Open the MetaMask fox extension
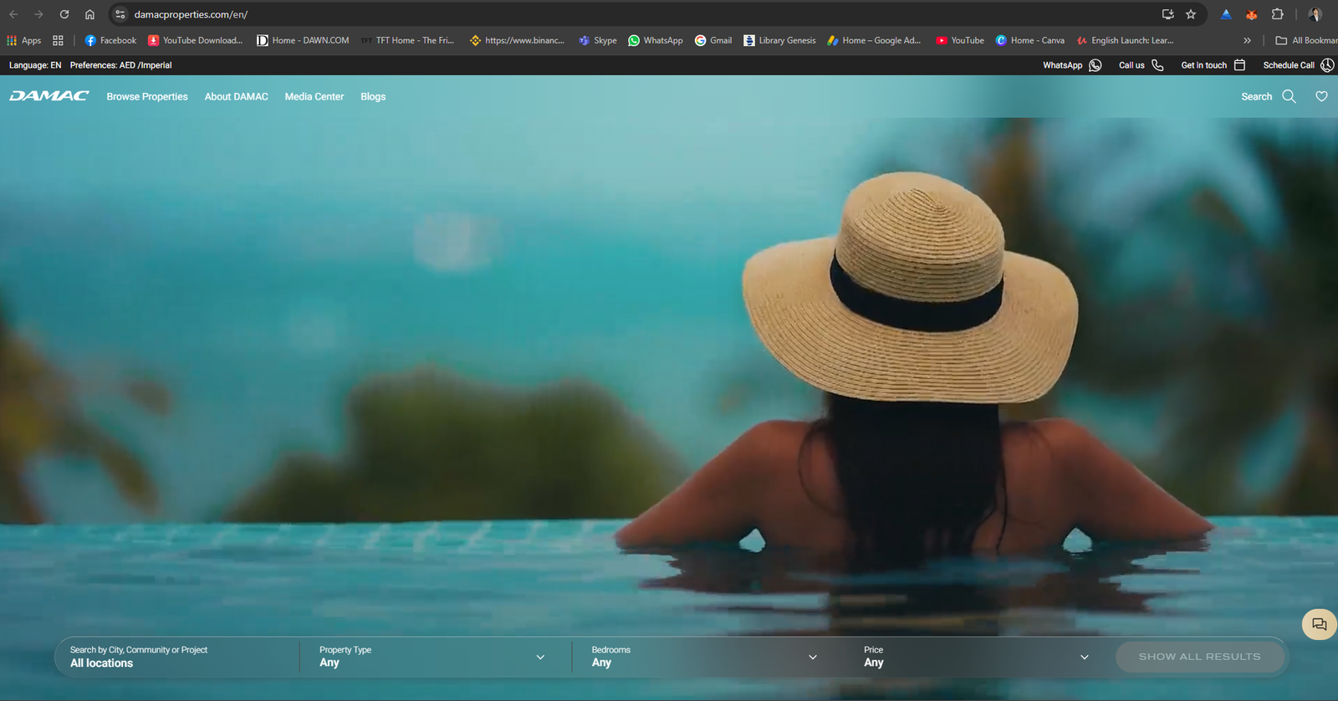 coord(1252,14)
